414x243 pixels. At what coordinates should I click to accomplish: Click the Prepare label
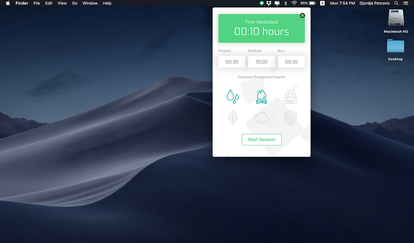click(224, 51)
